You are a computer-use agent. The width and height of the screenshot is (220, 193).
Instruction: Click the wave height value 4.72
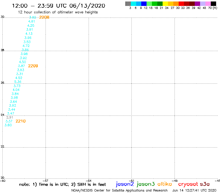(26, 46)
